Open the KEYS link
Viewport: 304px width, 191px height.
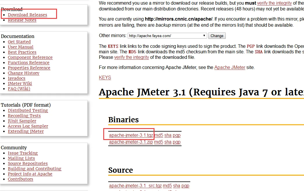(105, 77)
